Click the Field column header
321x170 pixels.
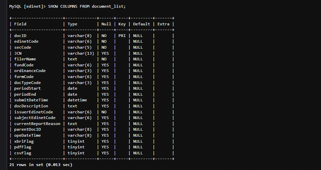(x=20, y=24)
